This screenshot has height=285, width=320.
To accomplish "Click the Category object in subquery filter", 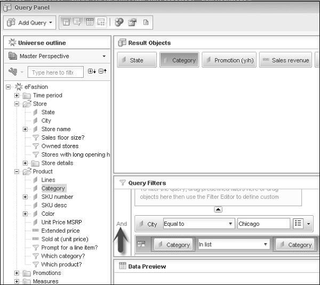I will (x=174, y=245).
